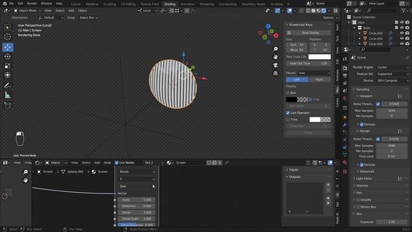Open the Sine wave profile dropdown

tap(136, 186)
